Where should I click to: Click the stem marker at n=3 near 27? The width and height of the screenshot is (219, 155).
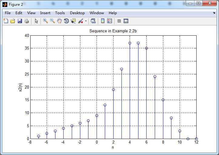[x=121, y=69]
